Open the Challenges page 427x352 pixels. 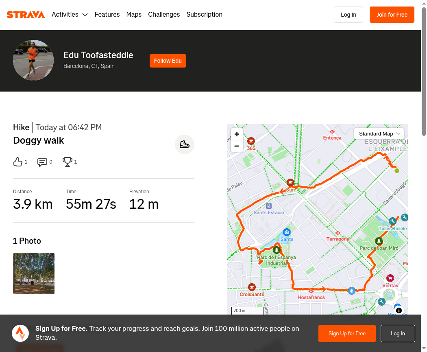pos(164,14)
